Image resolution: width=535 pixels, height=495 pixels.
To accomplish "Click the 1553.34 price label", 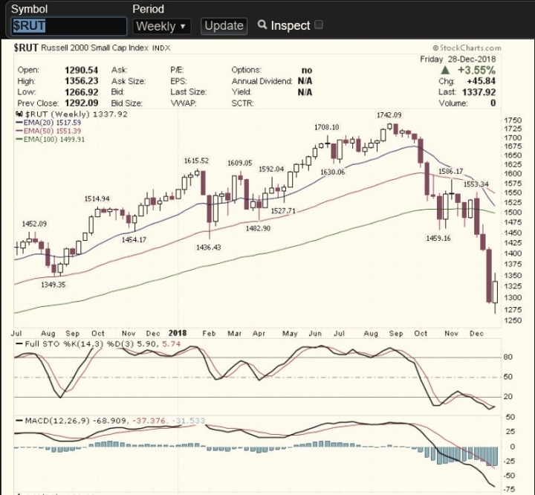I will coord(476,184).
